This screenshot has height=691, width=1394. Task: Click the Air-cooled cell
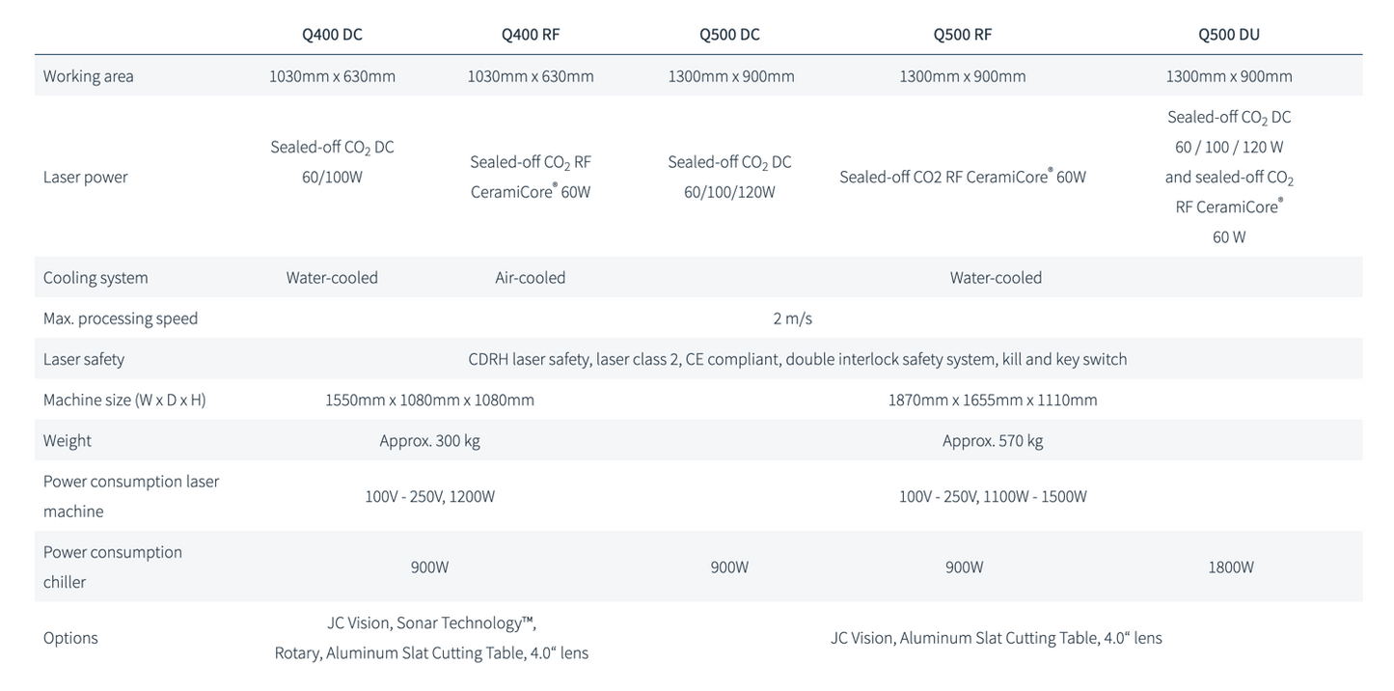(531, 278)
